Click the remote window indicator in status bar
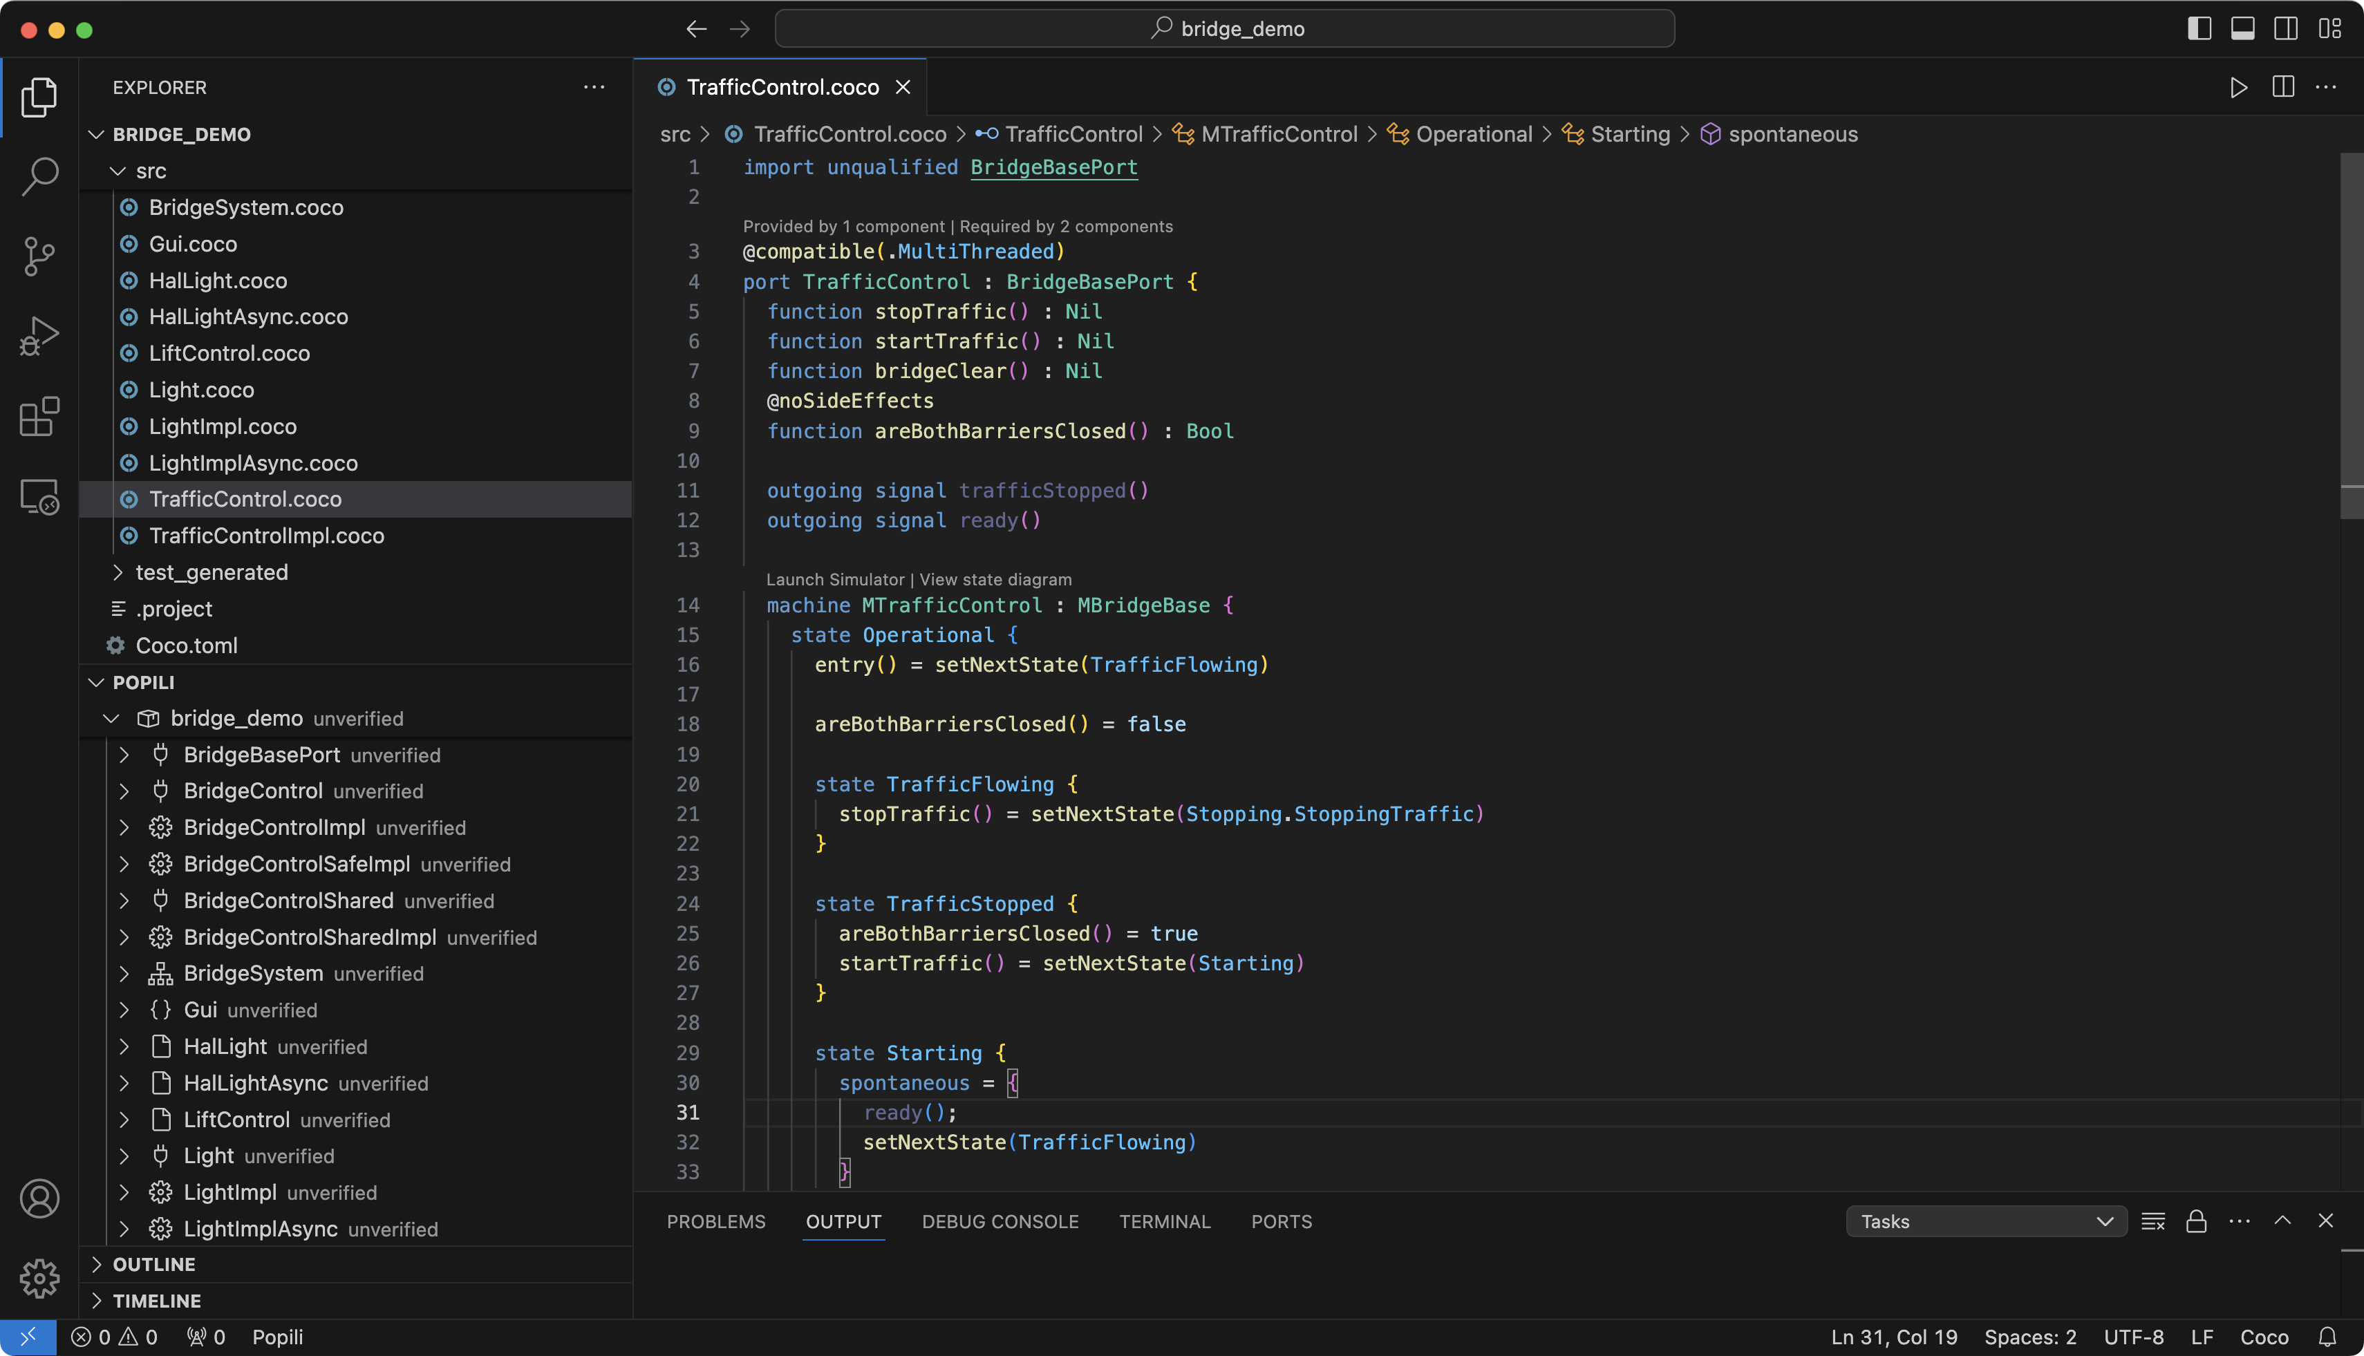Viewport: 2364px width, 1356px height. click(28, 1337)
